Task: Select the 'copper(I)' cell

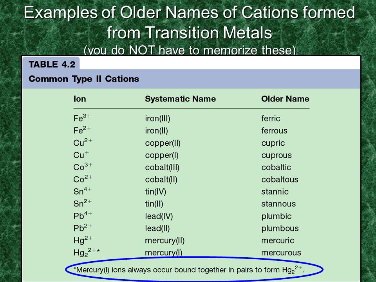Action: [x=162, y=155]
